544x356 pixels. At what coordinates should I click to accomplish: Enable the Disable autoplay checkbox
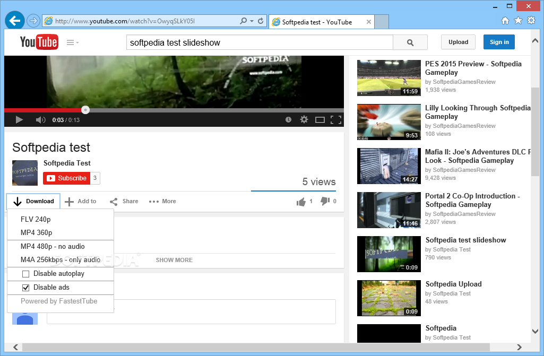(25, 274)
